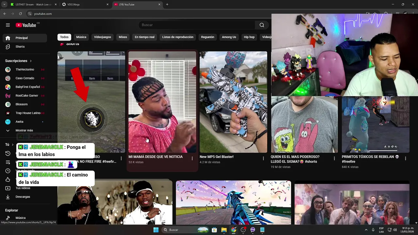Open Windows Start menu

tap(156, 230)
